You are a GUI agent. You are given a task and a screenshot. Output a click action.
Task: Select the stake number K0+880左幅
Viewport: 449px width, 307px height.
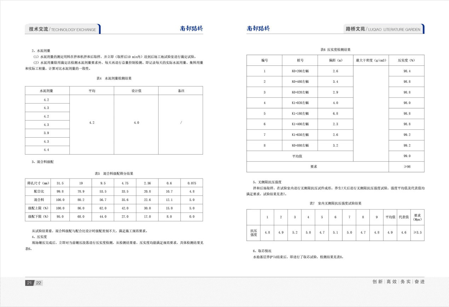pos(300,145)
